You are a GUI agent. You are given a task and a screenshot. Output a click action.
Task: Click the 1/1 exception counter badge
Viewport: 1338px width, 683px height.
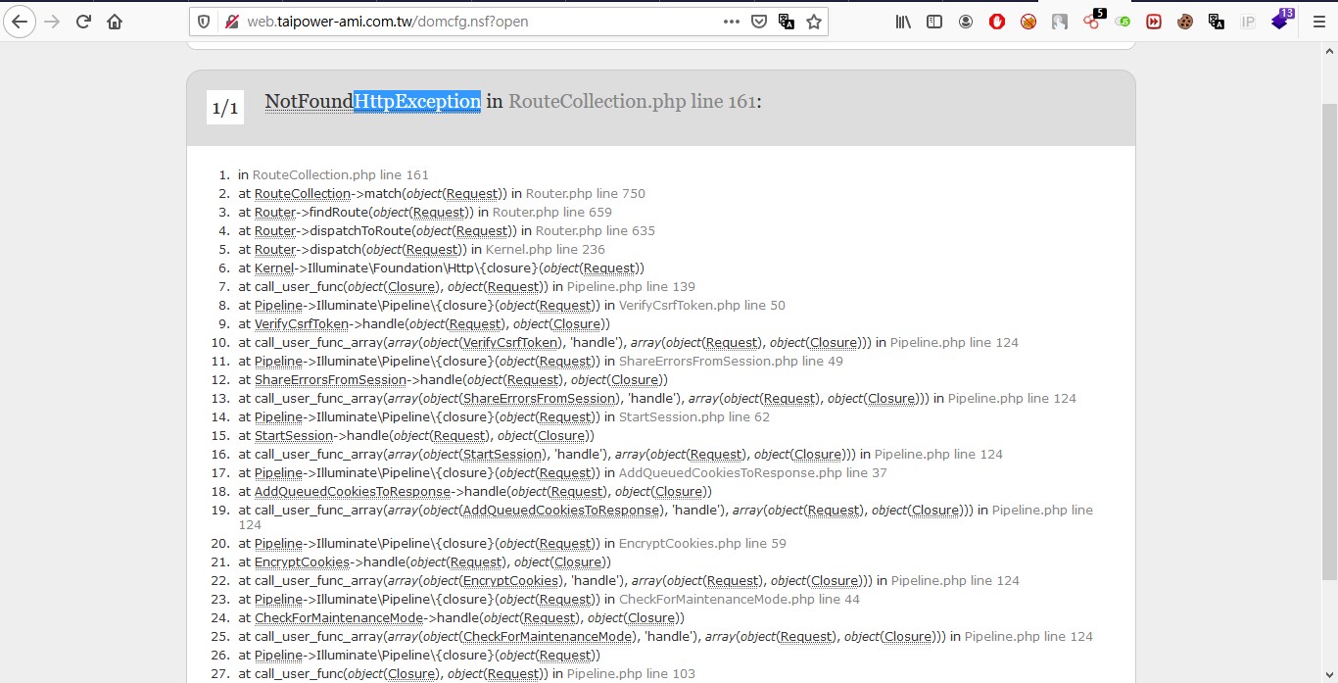click(x=225, y=107)
